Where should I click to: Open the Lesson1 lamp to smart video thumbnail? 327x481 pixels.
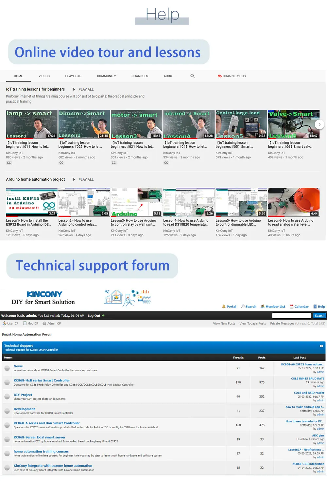click(32, 124)
